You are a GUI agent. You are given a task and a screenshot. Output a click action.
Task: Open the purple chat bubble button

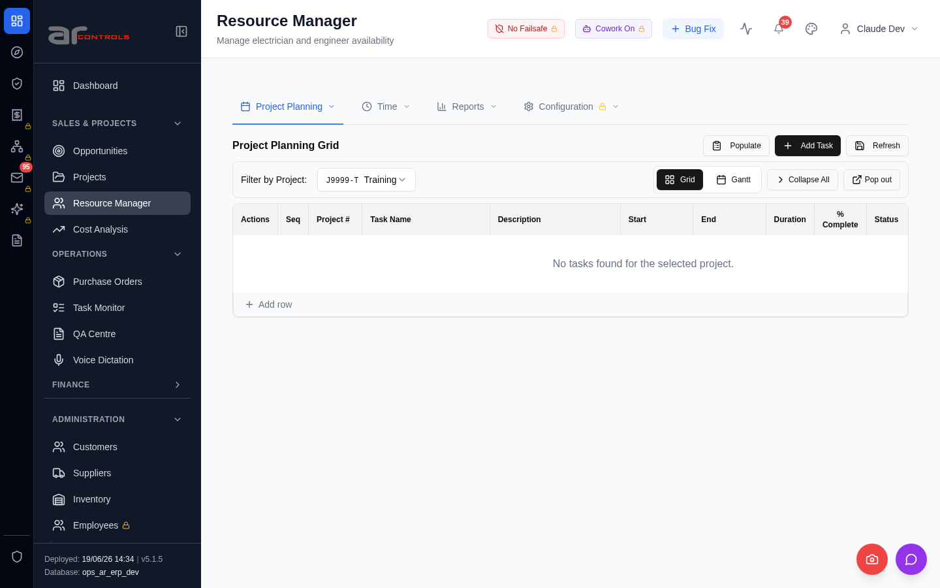[911, 559]
